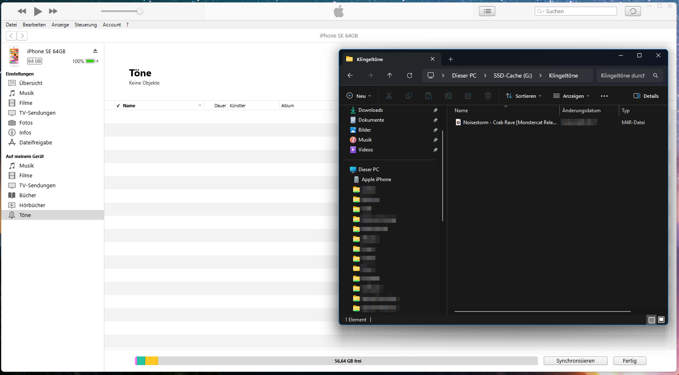
Task: Open the list view icon button in iTunes
Action: (487, 11)
